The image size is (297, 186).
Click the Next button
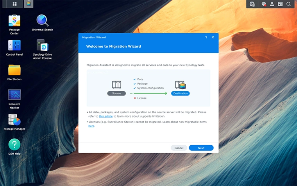[201, 148]
